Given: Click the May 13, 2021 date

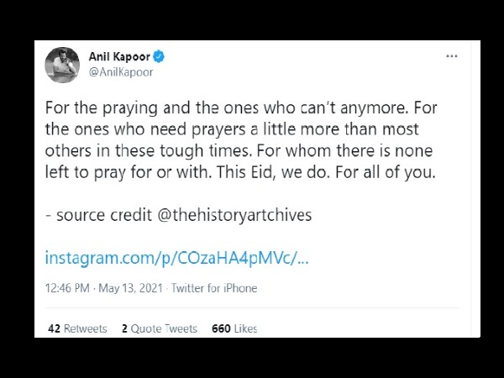Looking at the screenshot, I should [x=130, y=288].
